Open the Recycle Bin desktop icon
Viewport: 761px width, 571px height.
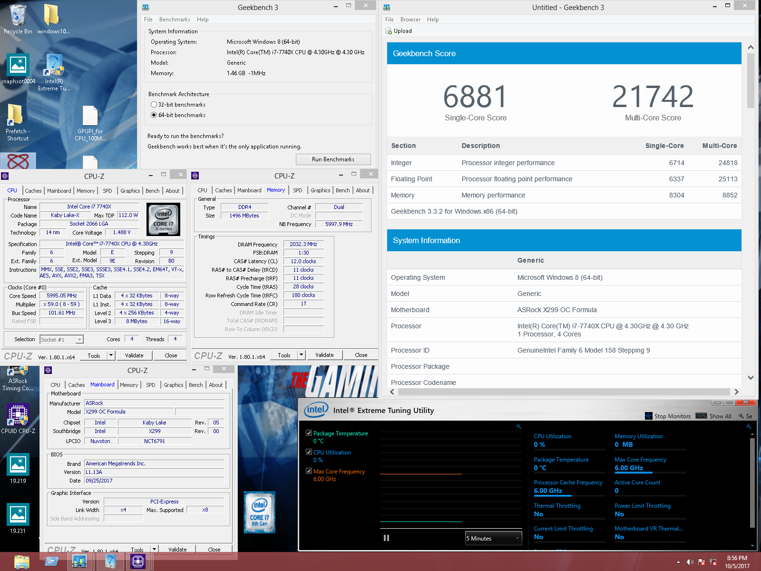click(18, 19)
